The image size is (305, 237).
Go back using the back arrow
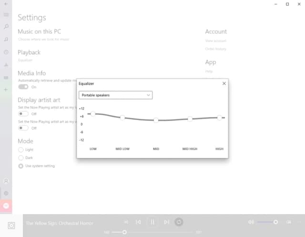coord(6,4)
